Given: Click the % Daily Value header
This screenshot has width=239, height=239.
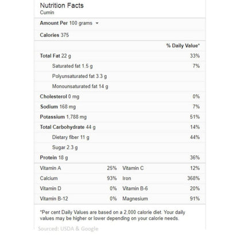Looking at the screenshot, I should (183, 45).
